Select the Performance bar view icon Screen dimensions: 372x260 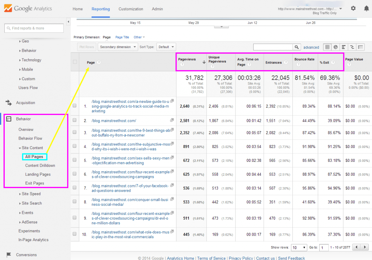point(344,47)
